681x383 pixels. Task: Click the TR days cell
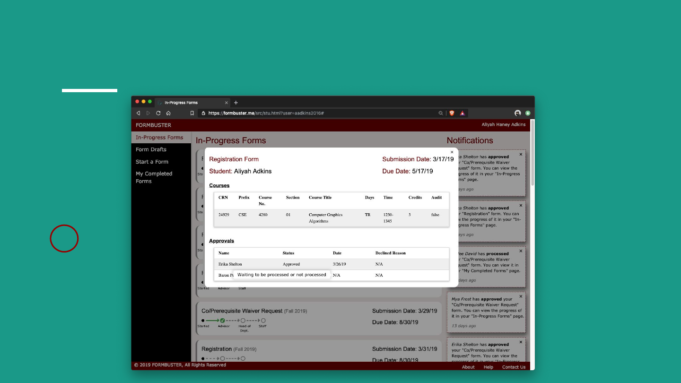click(x=367, y=215)
